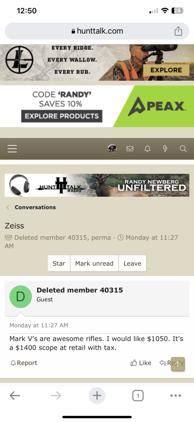Open the user avatar profile menu
This screenshot has width=194, height=422.
112,148
